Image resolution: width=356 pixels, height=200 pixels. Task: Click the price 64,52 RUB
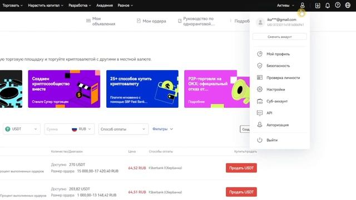coord(137,168)
